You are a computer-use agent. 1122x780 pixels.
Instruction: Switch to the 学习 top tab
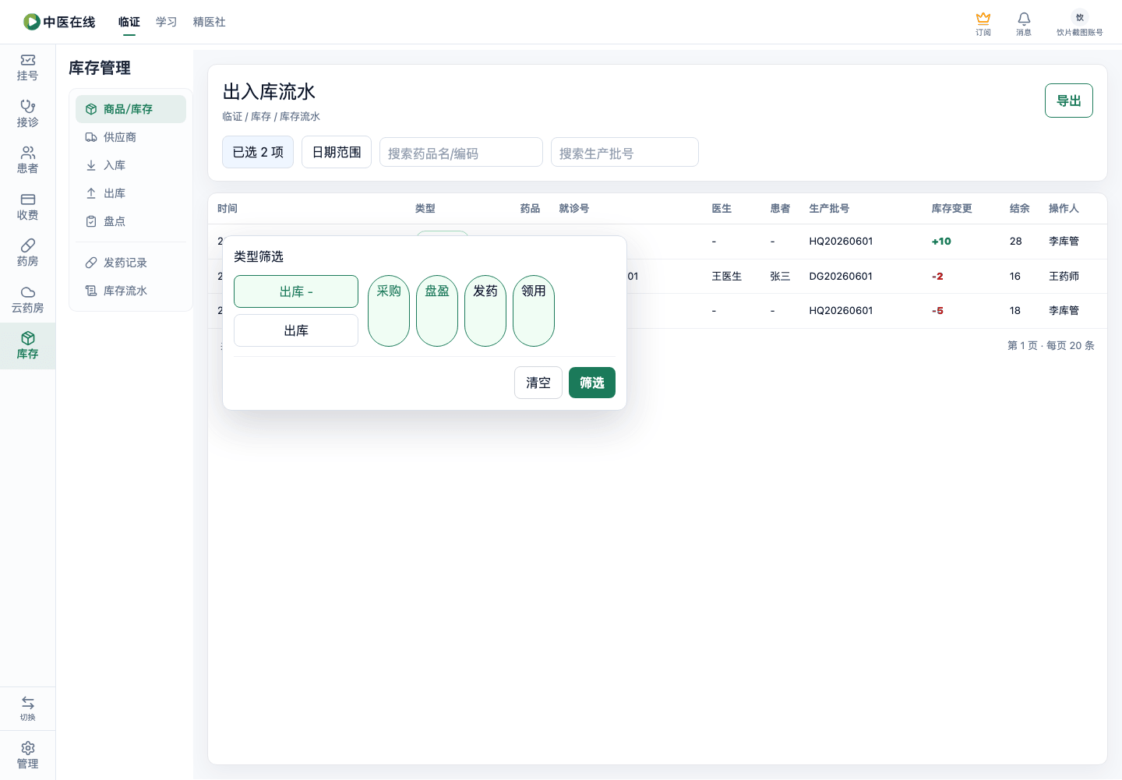click(x=167, y=22)
